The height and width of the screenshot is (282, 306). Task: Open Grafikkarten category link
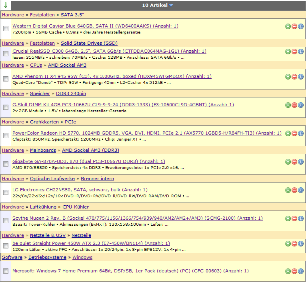pyautogui.click(x=44, y=122)
